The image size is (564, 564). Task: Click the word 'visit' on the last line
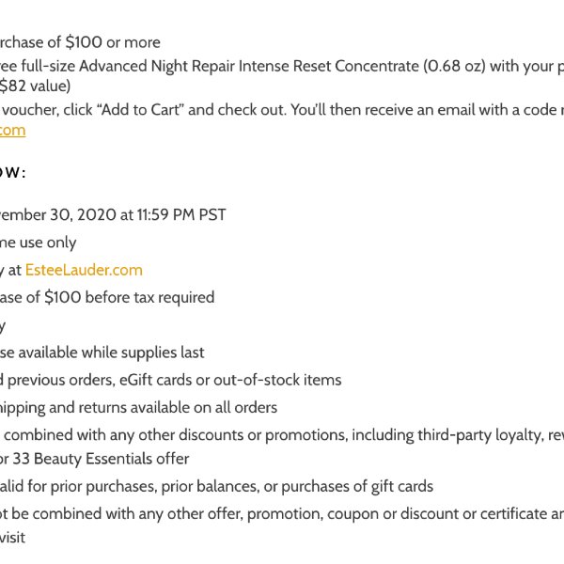click(x=12, y=538)
